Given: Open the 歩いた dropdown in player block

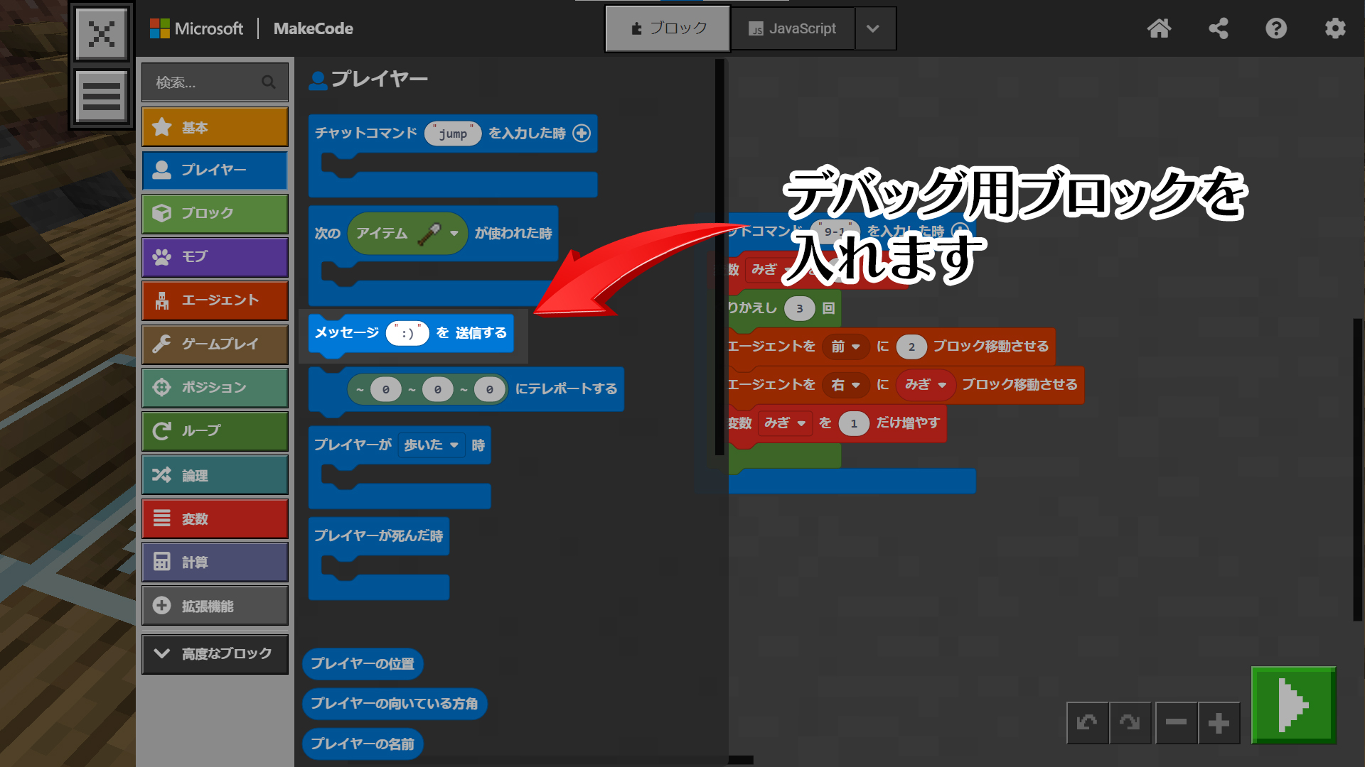Looking at the screenshot, I should click(x=432, y=445).
